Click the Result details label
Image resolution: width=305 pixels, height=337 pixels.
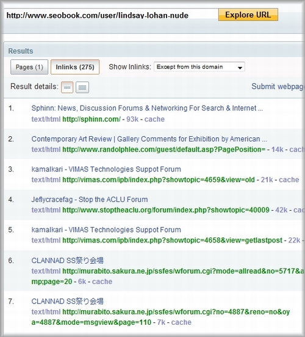(34, 87)
